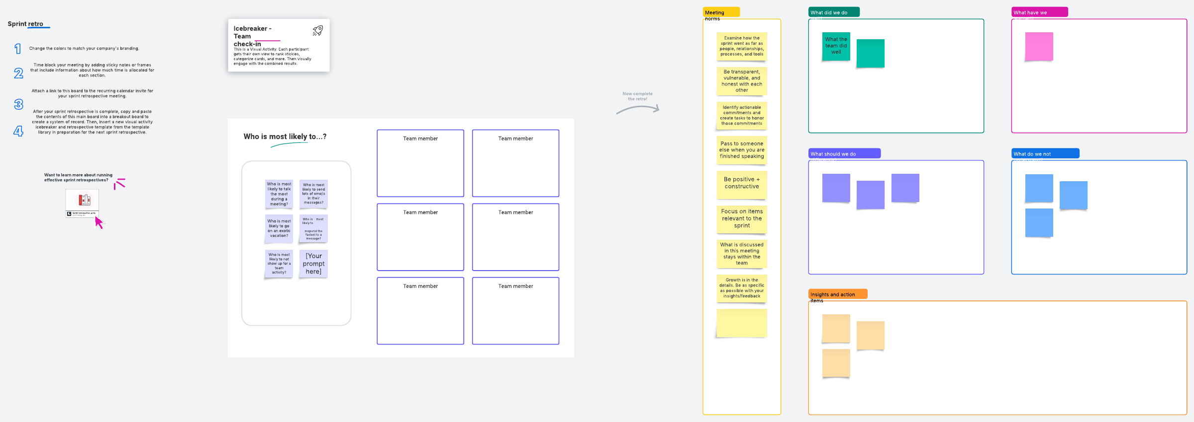This screenshot has width=1194, height=422.
Task: Select the blank pink sticky note
Action: pyautogui.click(x=1039, y=47)
